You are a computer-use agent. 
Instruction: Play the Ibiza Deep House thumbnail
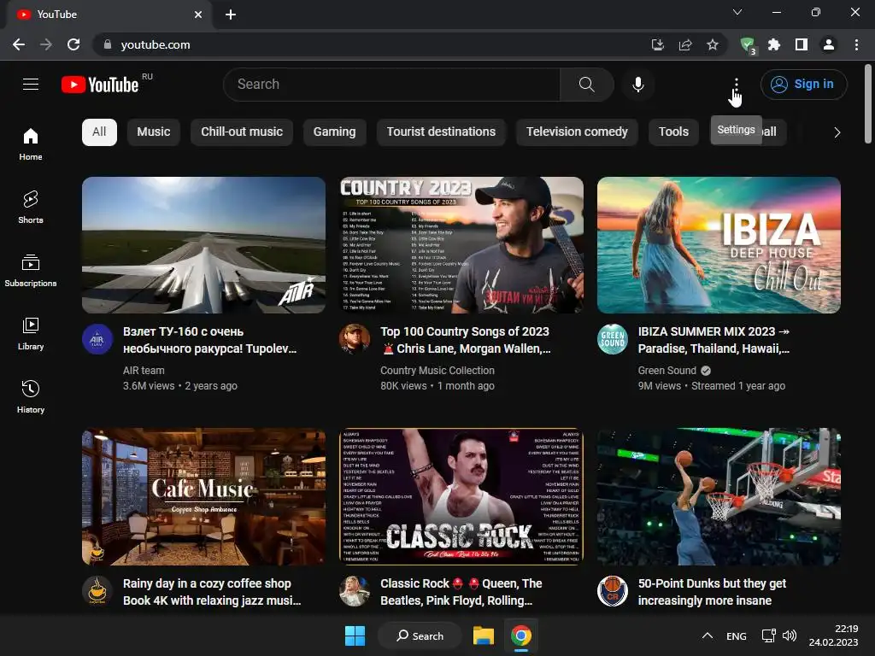coord(719,245)
